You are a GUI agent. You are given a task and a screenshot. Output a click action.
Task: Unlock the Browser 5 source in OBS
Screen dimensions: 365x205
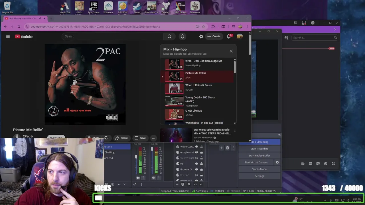click(x=201, y=169)
